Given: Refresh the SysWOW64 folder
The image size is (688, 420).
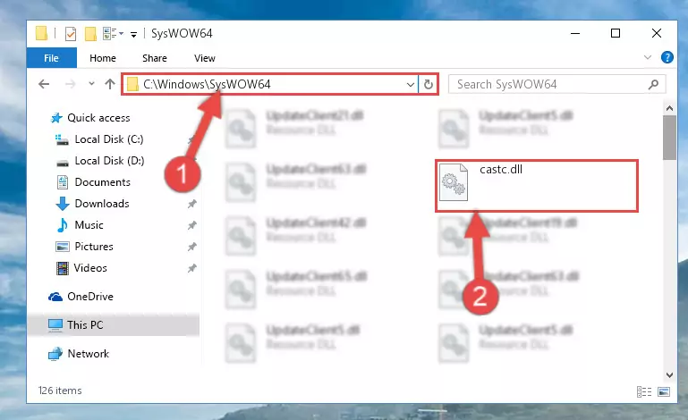Looking at the screenshot, I should click(429, 84).
